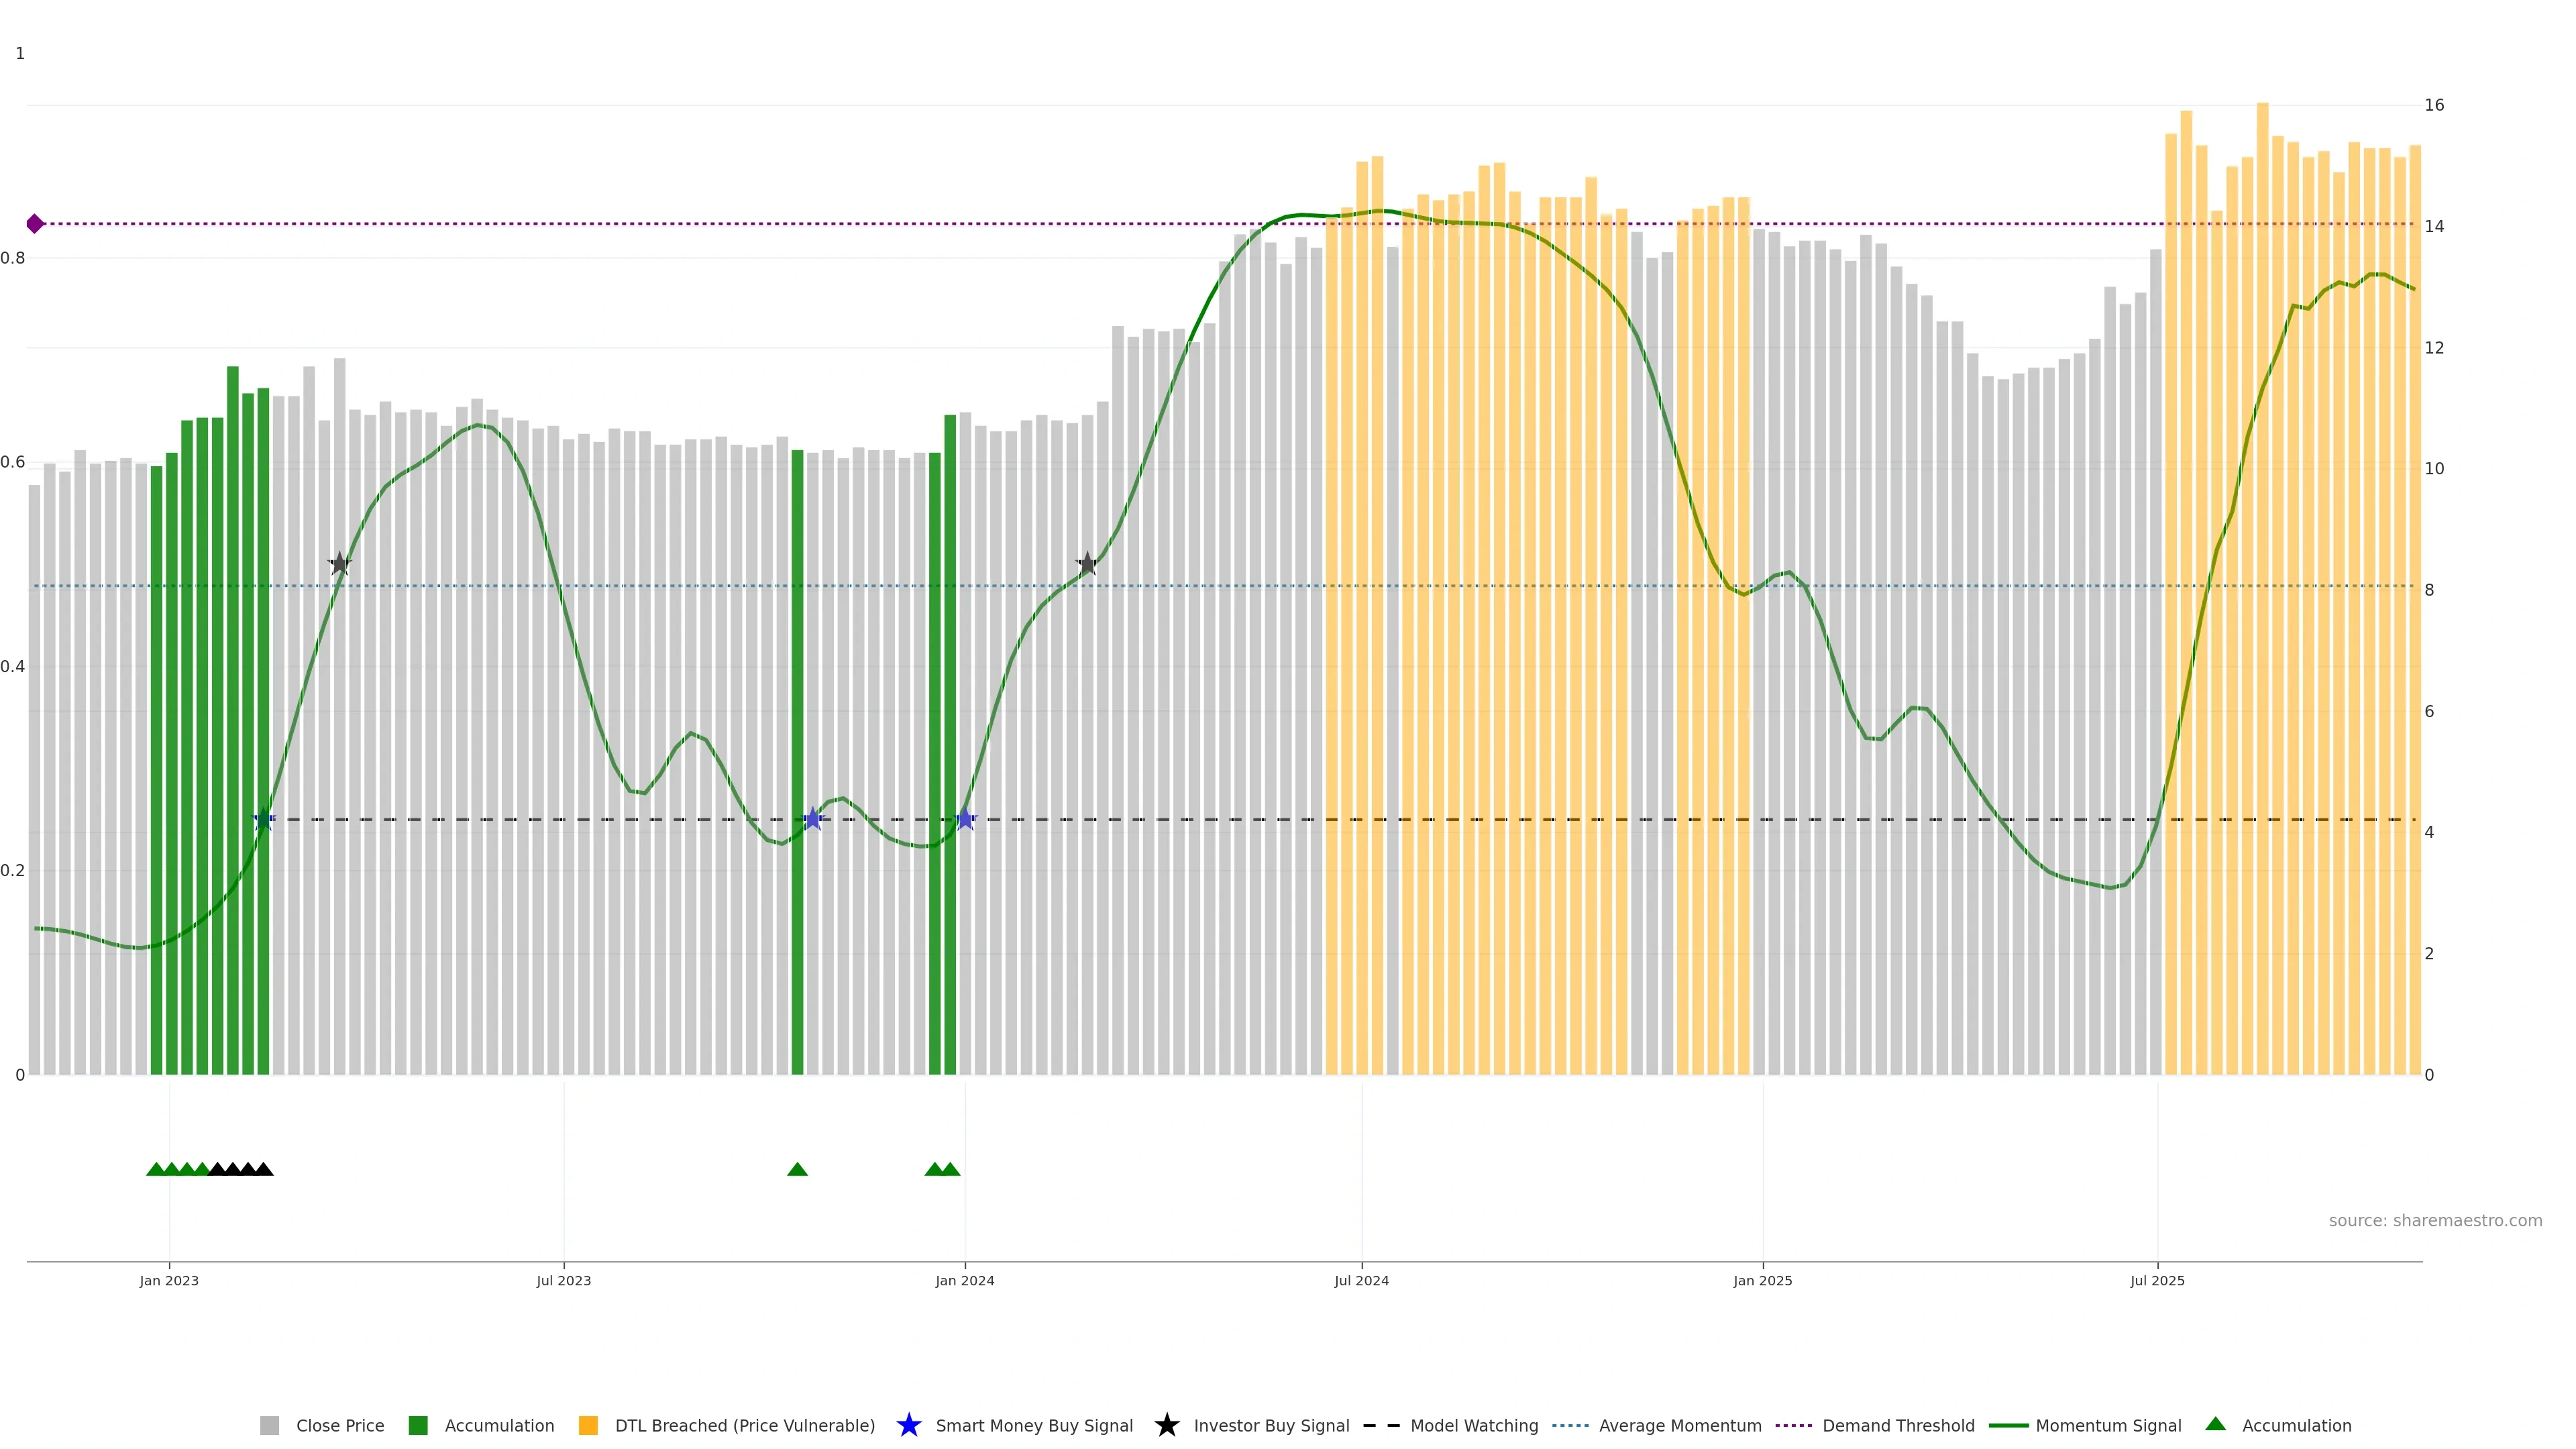Viewport: 2576px width, 1449px height.
Task: Click the blue star at Jan 2024
Action: click(965, 819)
